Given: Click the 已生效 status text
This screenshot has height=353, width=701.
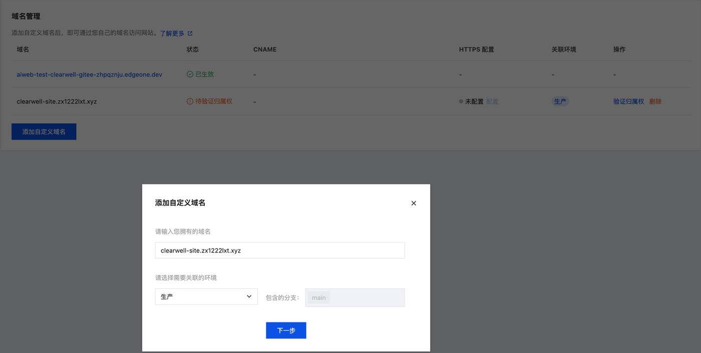Looking at the screenshot, I should (x=204, y=74).
